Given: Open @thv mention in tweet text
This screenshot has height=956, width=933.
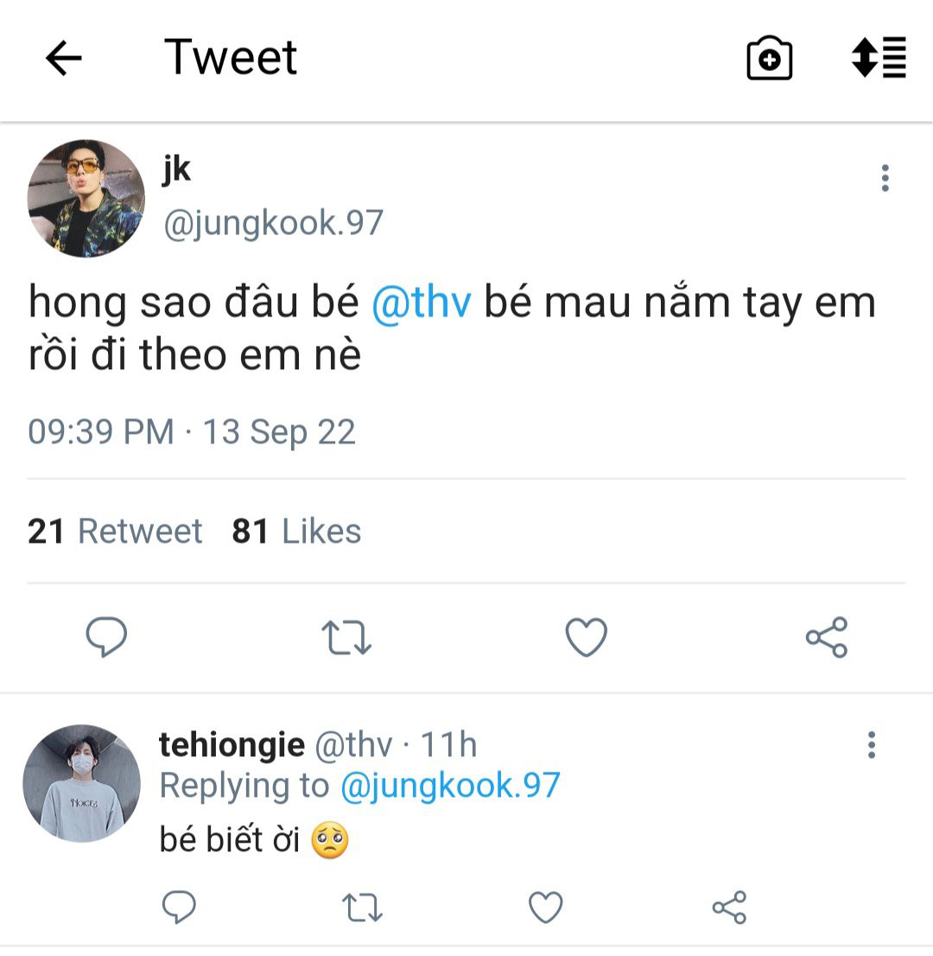Looking at the screenshot, I should pyautogui.click(x=422, y=303).
